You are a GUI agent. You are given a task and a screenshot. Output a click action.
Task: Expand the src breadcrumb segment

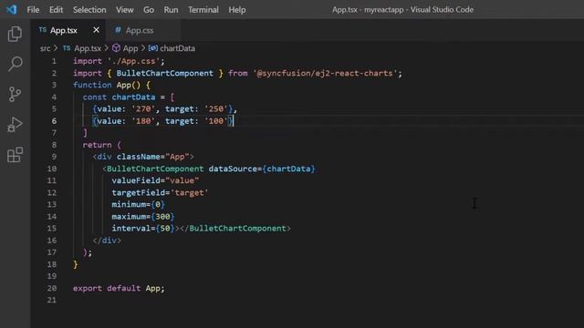click(x=45, y=48)
